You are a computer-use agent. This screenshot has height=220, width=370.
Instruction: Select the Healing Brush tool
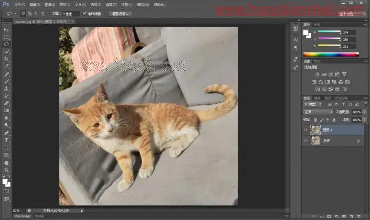coord(6,74)
